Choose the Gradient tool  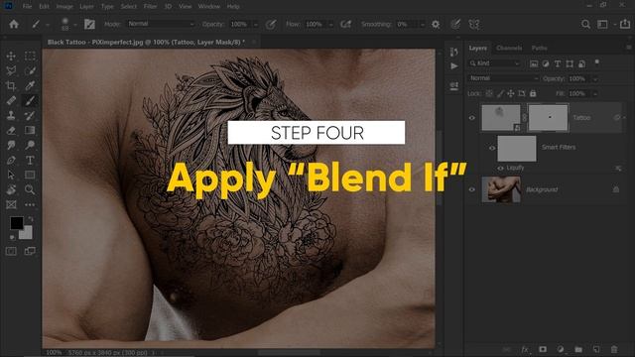[30, 130]
